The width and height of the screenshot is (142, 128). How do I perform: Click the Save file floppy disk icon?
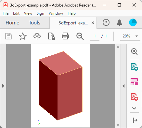8,36
